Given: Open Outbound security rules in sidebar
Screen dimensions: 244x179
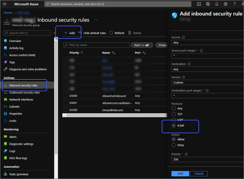Looking at the screenshot, I should click(x=25, y=93).
